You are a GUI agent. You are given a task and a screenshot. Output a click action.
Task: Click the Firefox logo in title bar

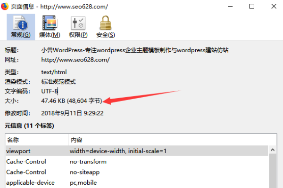[x=5, y=6]
